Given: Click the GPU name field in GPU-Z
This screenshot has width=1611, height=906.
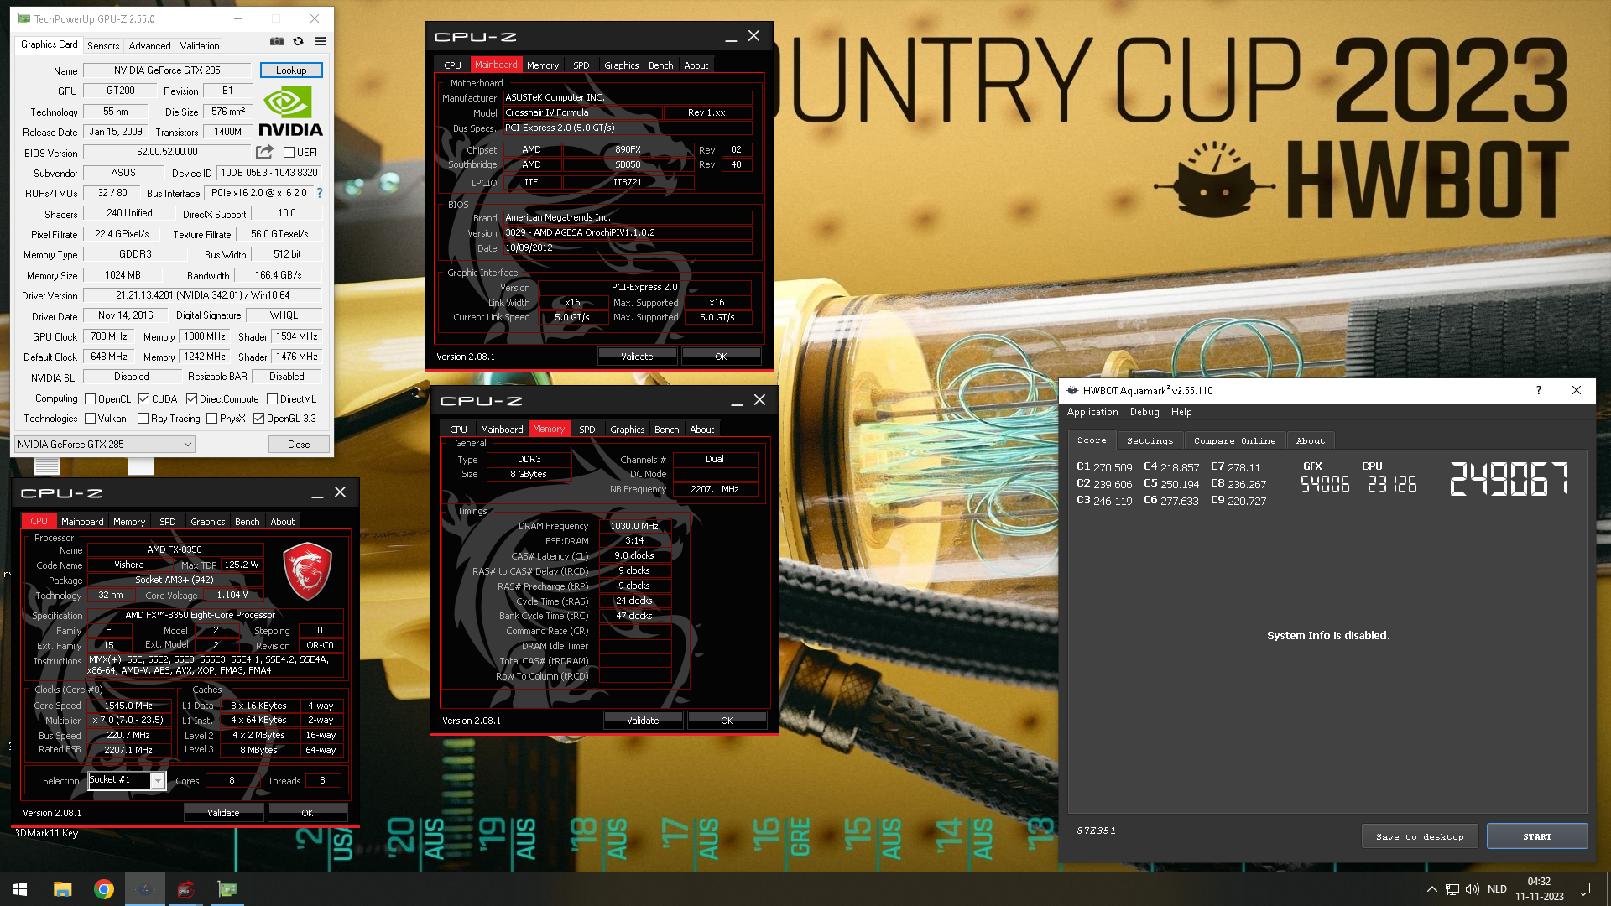Looking at the screenshot, I should click(167, 70).
